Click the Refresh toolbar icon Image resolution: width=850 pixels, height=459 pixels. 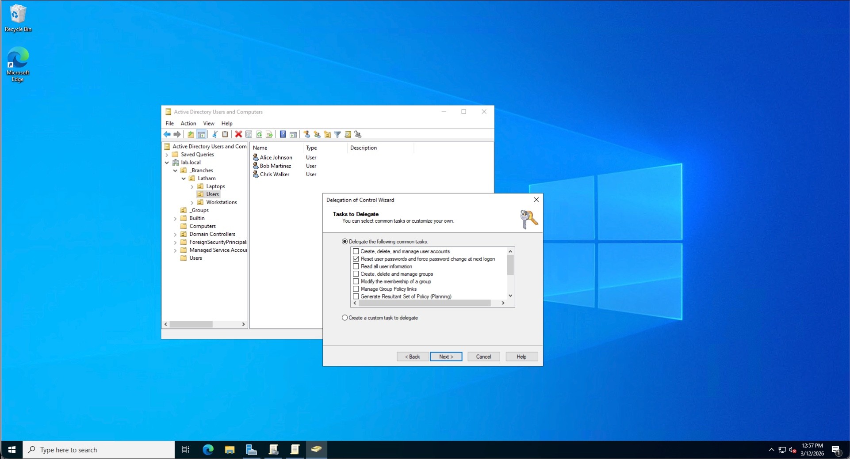[259, 134]
